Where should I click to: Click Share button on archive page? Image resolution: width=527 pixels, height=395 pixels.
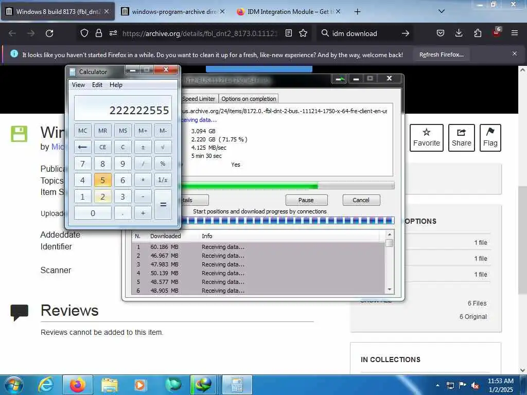coord(462,138)
